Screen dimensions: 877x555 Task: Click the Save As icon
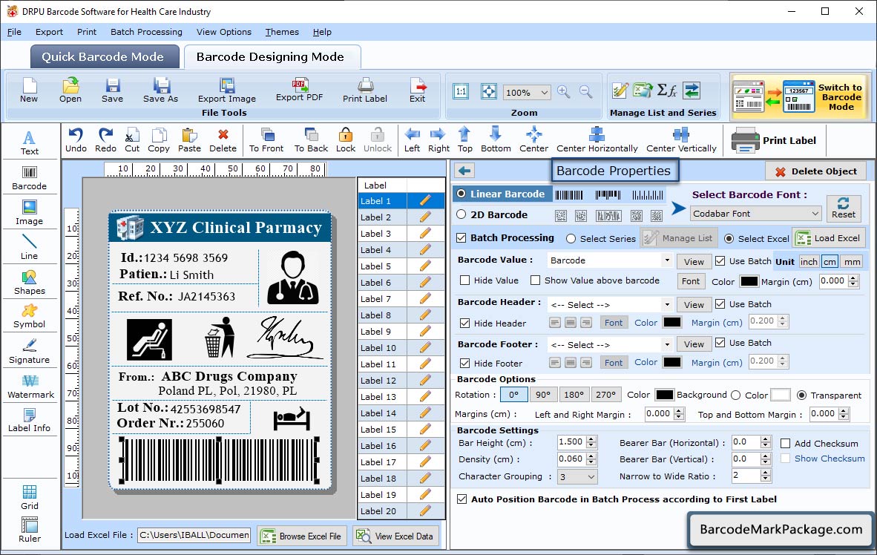coord(160,90)
